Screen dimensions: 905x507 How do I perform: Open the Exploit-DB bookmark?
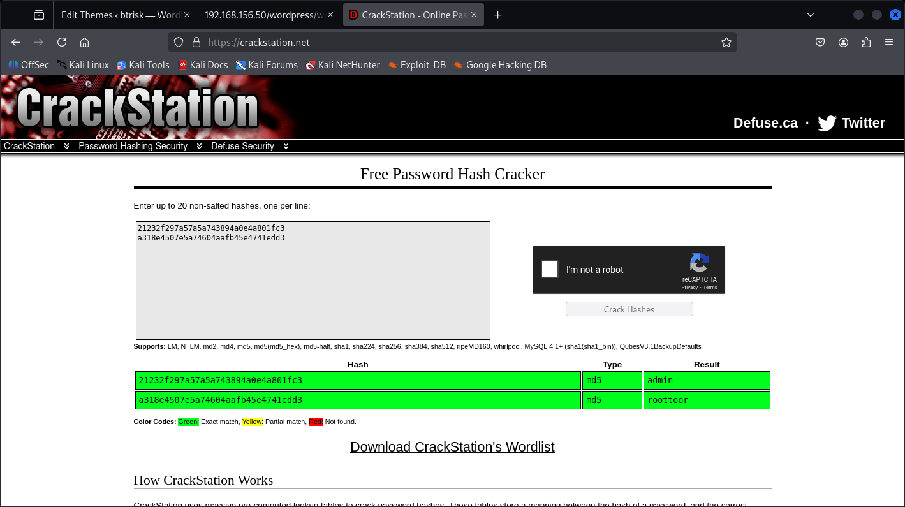pos(416,65)
